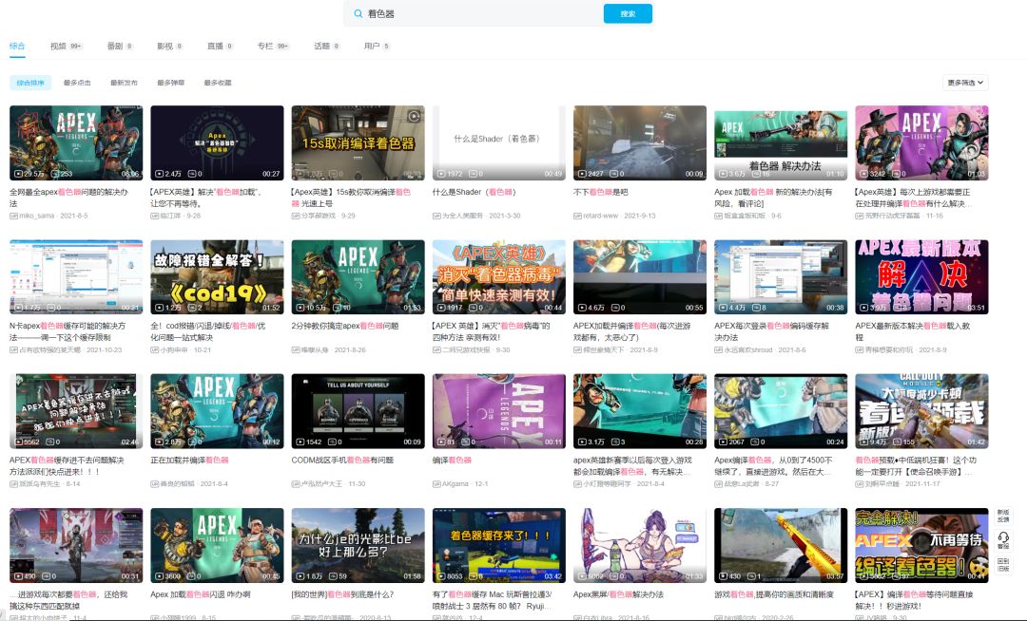Open the 编译着色器 video title
The width and height of the screenshot is (1027, 621).
click(452, 461)
